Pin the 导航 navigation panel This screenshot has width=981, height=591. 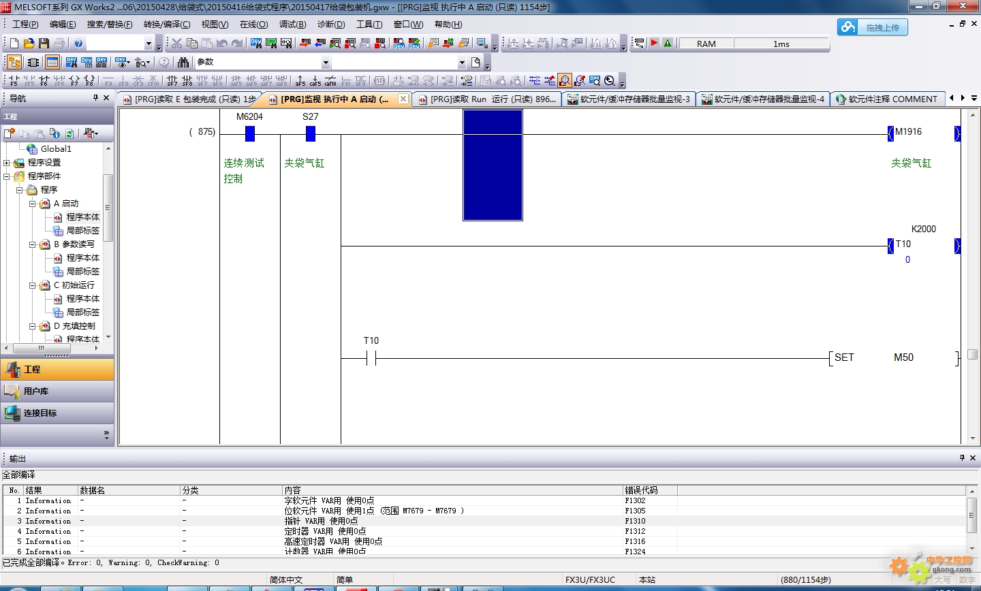click(95, 98)
